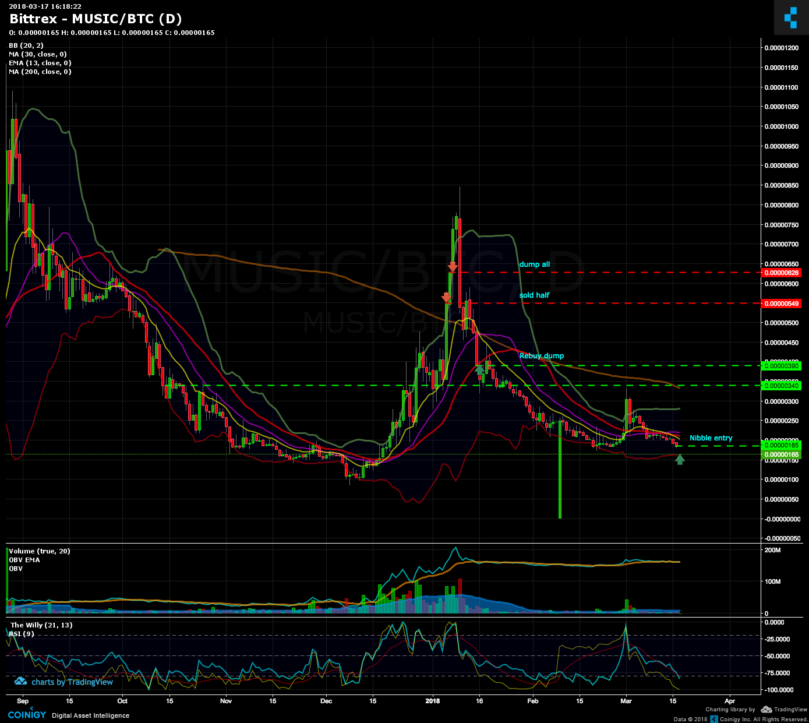Click the TradingView logo next to 'Charting library by'

click(x=766, y=710)
